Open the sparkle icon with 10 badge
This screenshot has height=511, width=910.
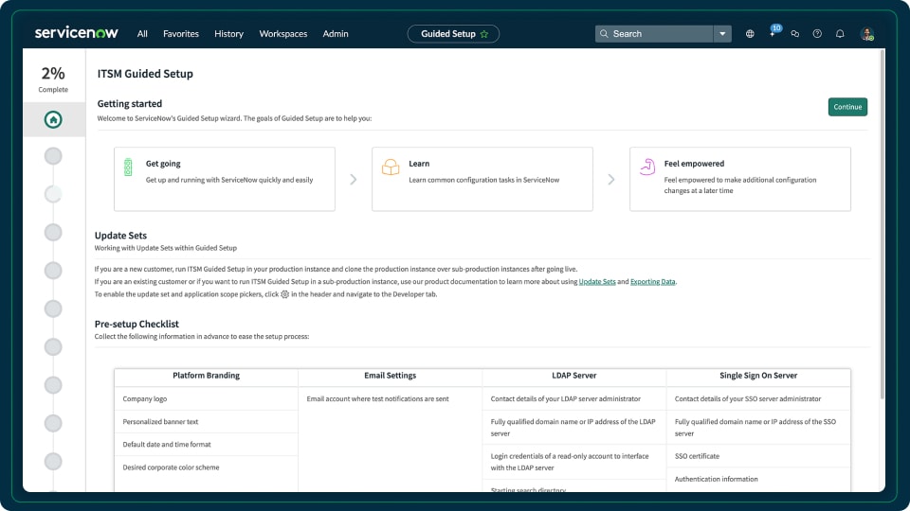[x=773, y=34]
